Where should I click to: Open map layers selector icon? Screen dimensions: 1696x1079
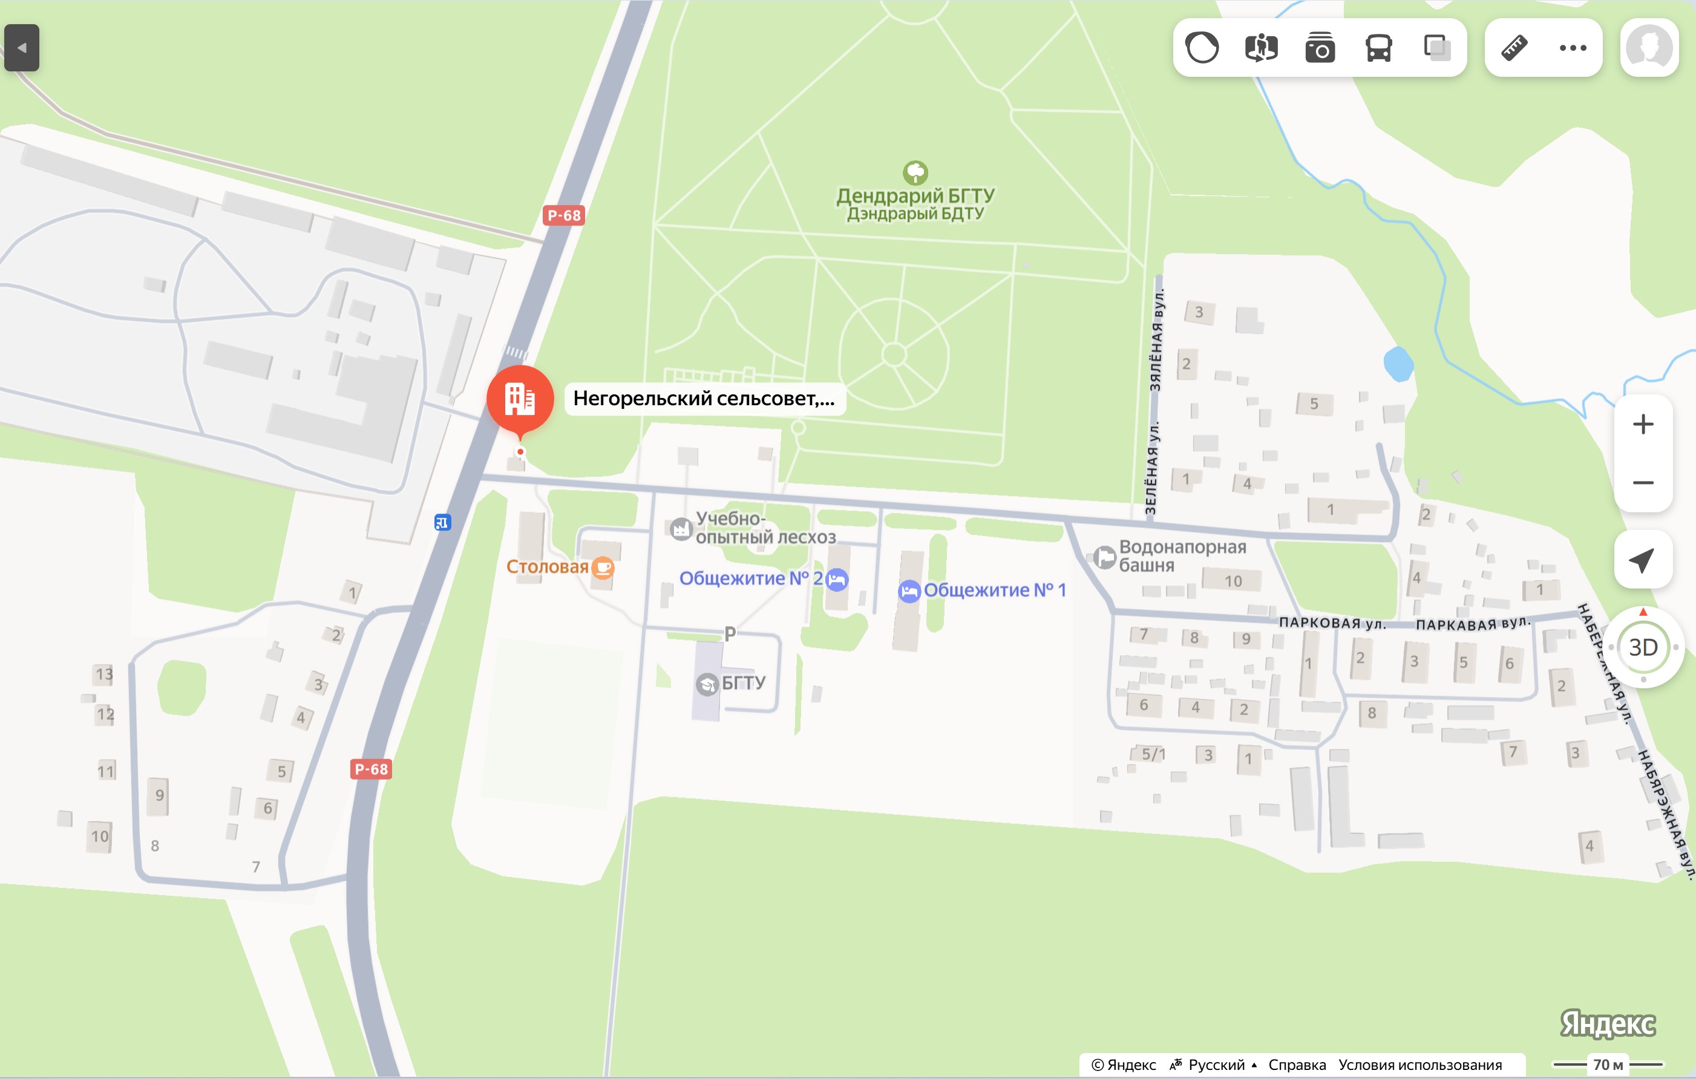click(x=1437, y=48)
